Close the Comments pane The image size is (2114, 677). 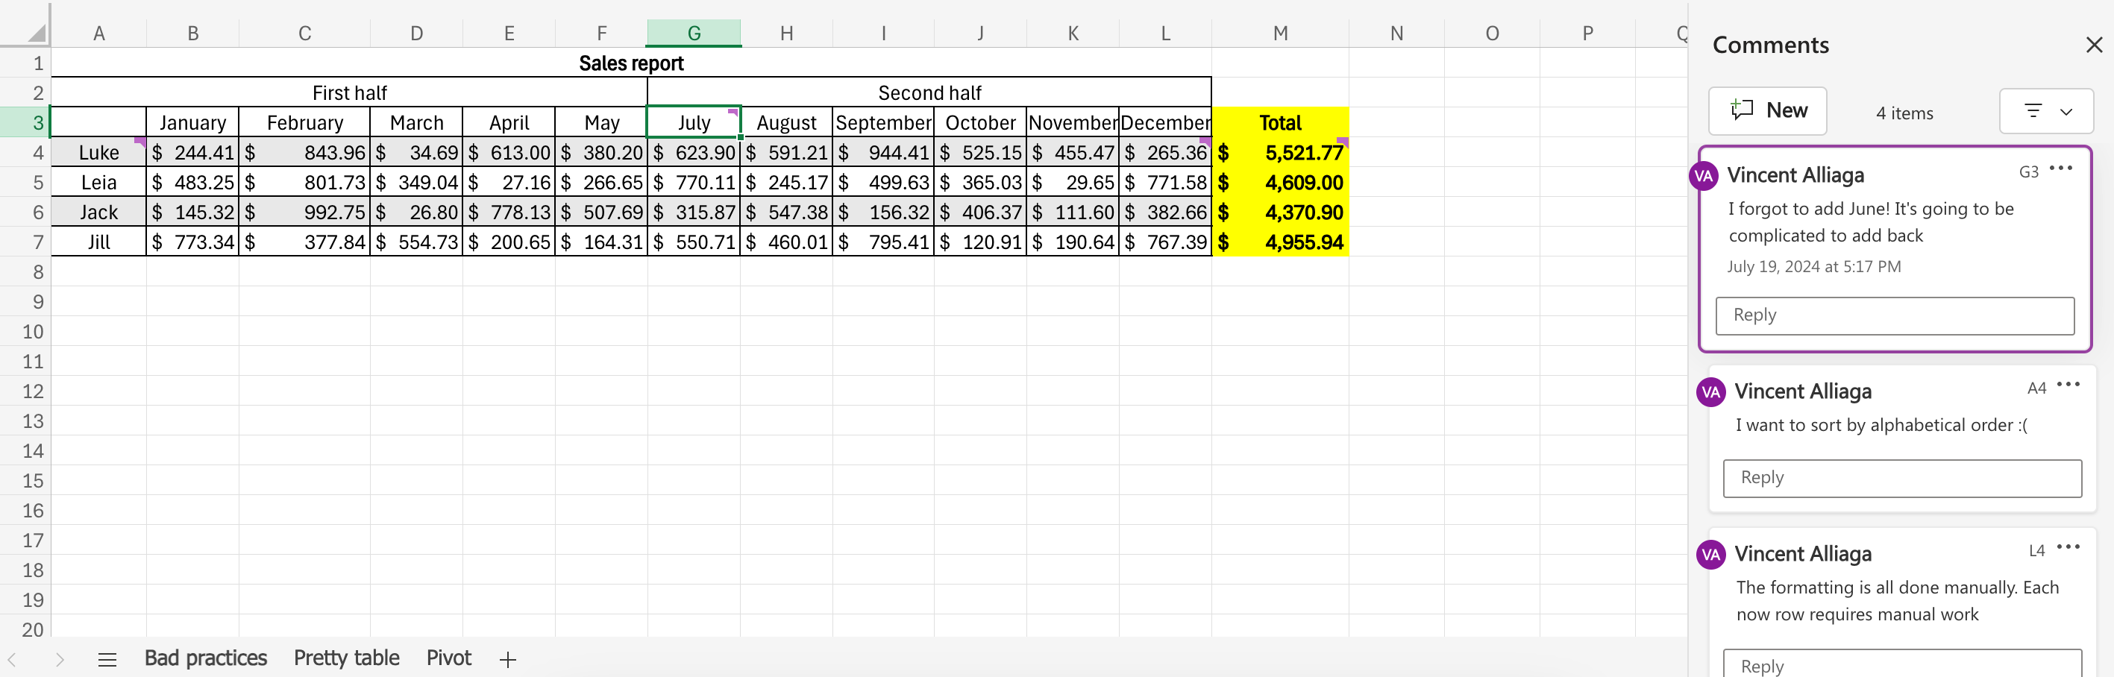pos(2093,45)
